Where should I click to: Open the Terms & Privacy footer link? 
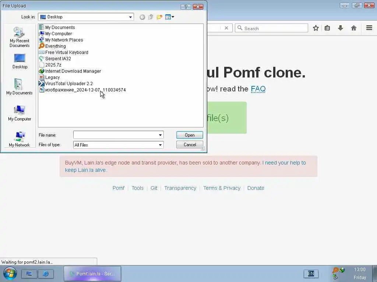pyautogui.click(x=222, y=188)
